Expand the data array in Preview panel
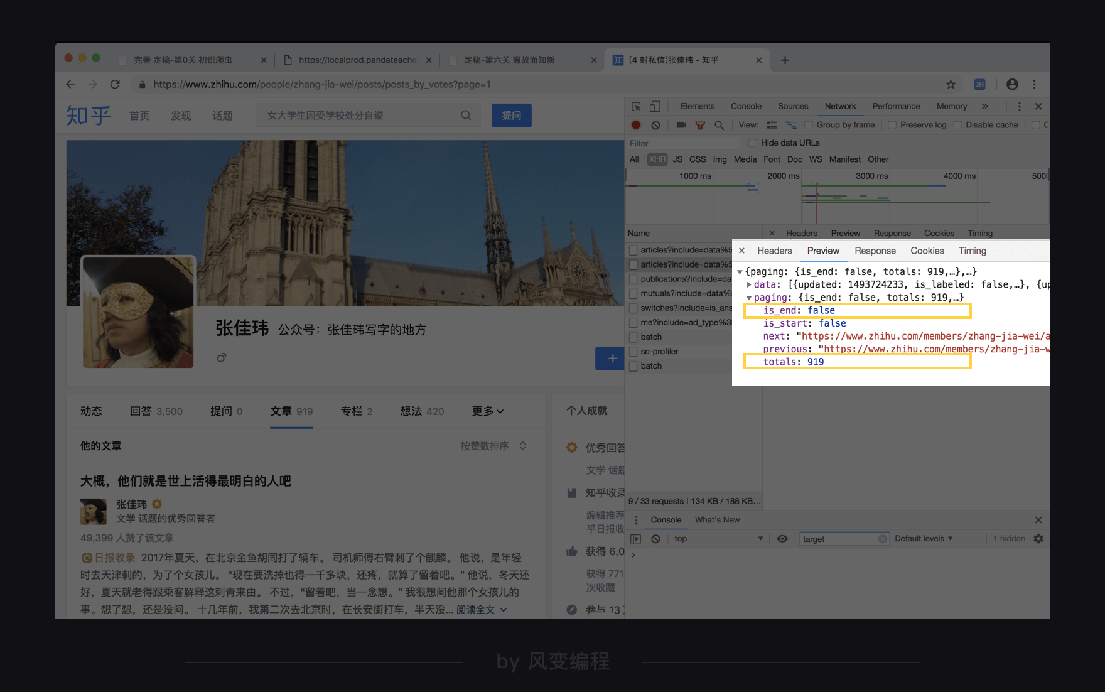 pos(749,284)
